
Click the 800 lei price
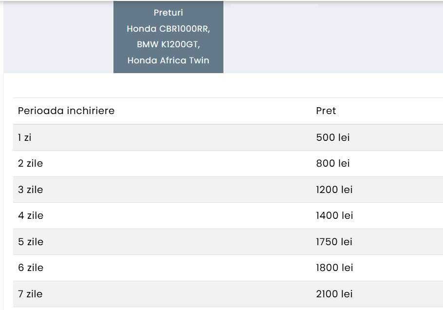click(x=333, y=163)
